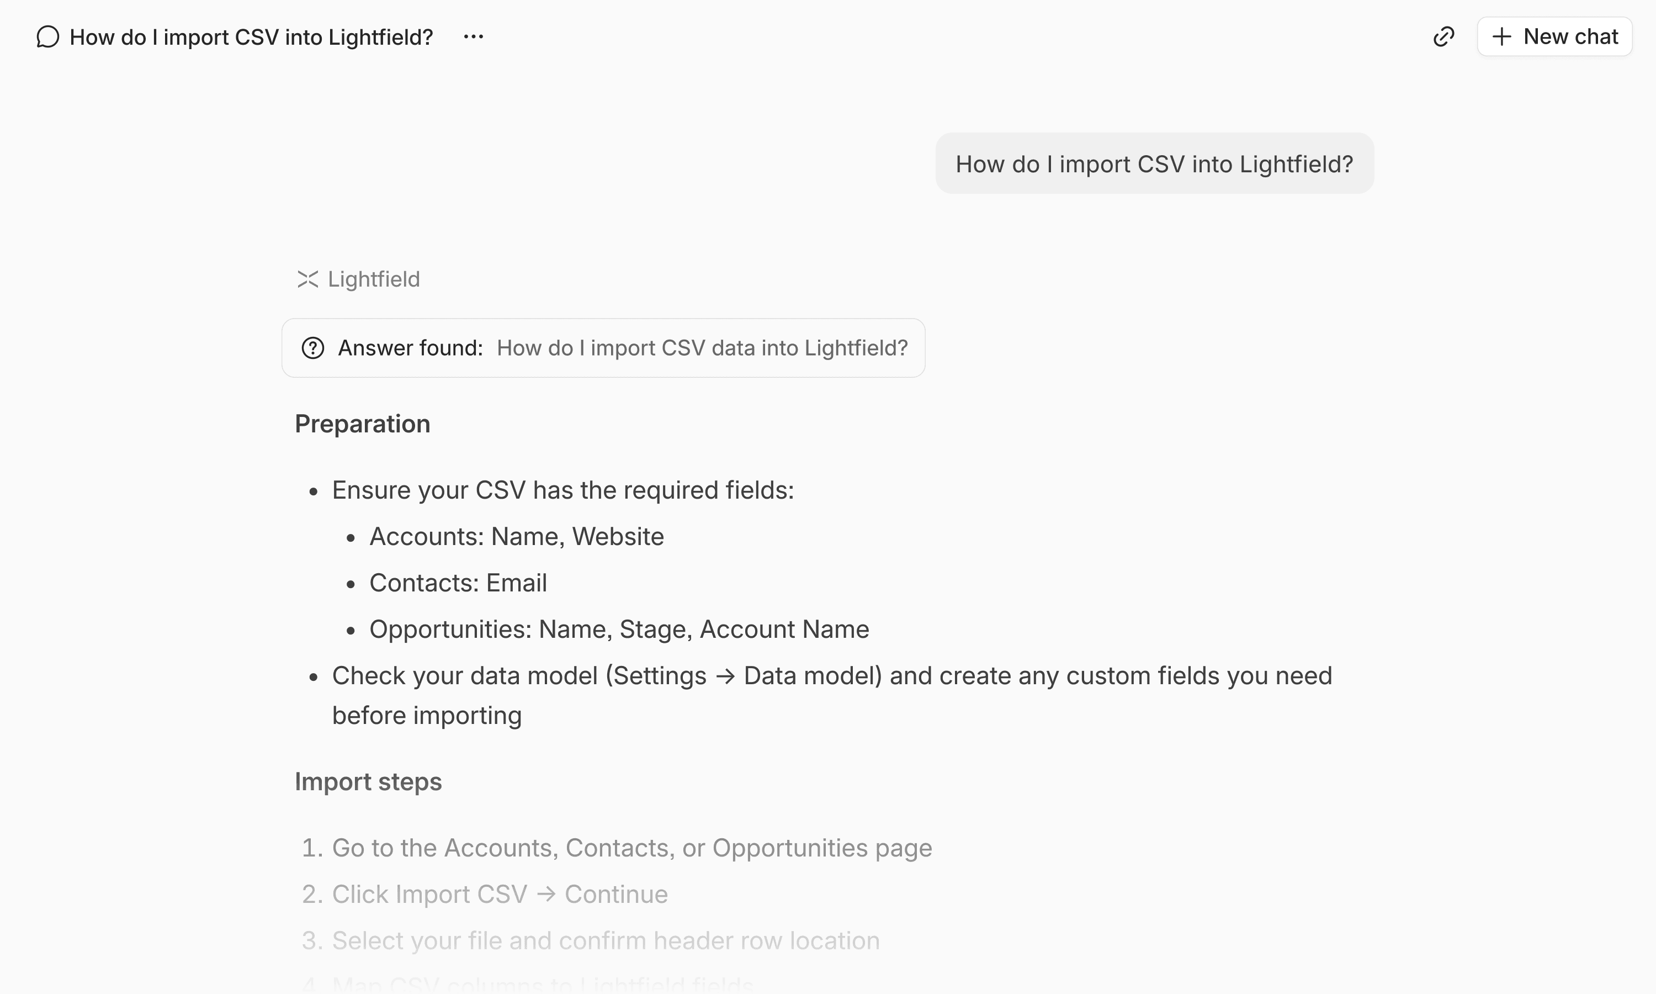
Task: Click the Lightfield logo icon above the answer
Action: click(307, 279)
